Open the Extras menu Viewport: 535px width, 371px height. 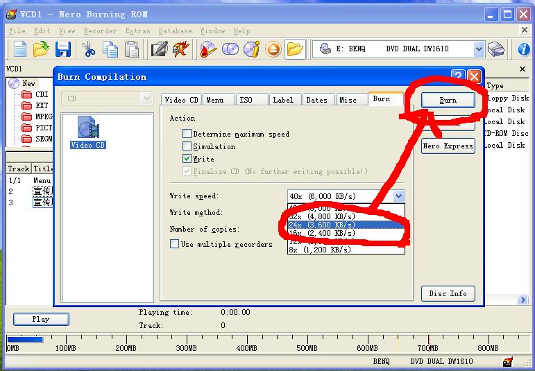pos(137,31)
